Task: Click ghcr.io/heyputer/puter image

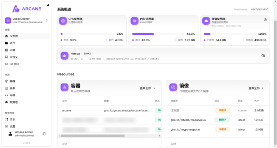Action: point(185,130)
